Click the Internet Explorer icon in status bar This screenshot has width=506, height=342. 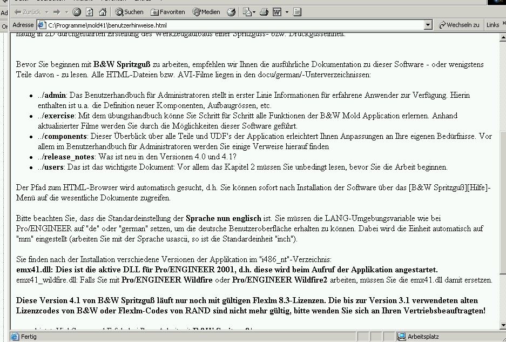15,337
